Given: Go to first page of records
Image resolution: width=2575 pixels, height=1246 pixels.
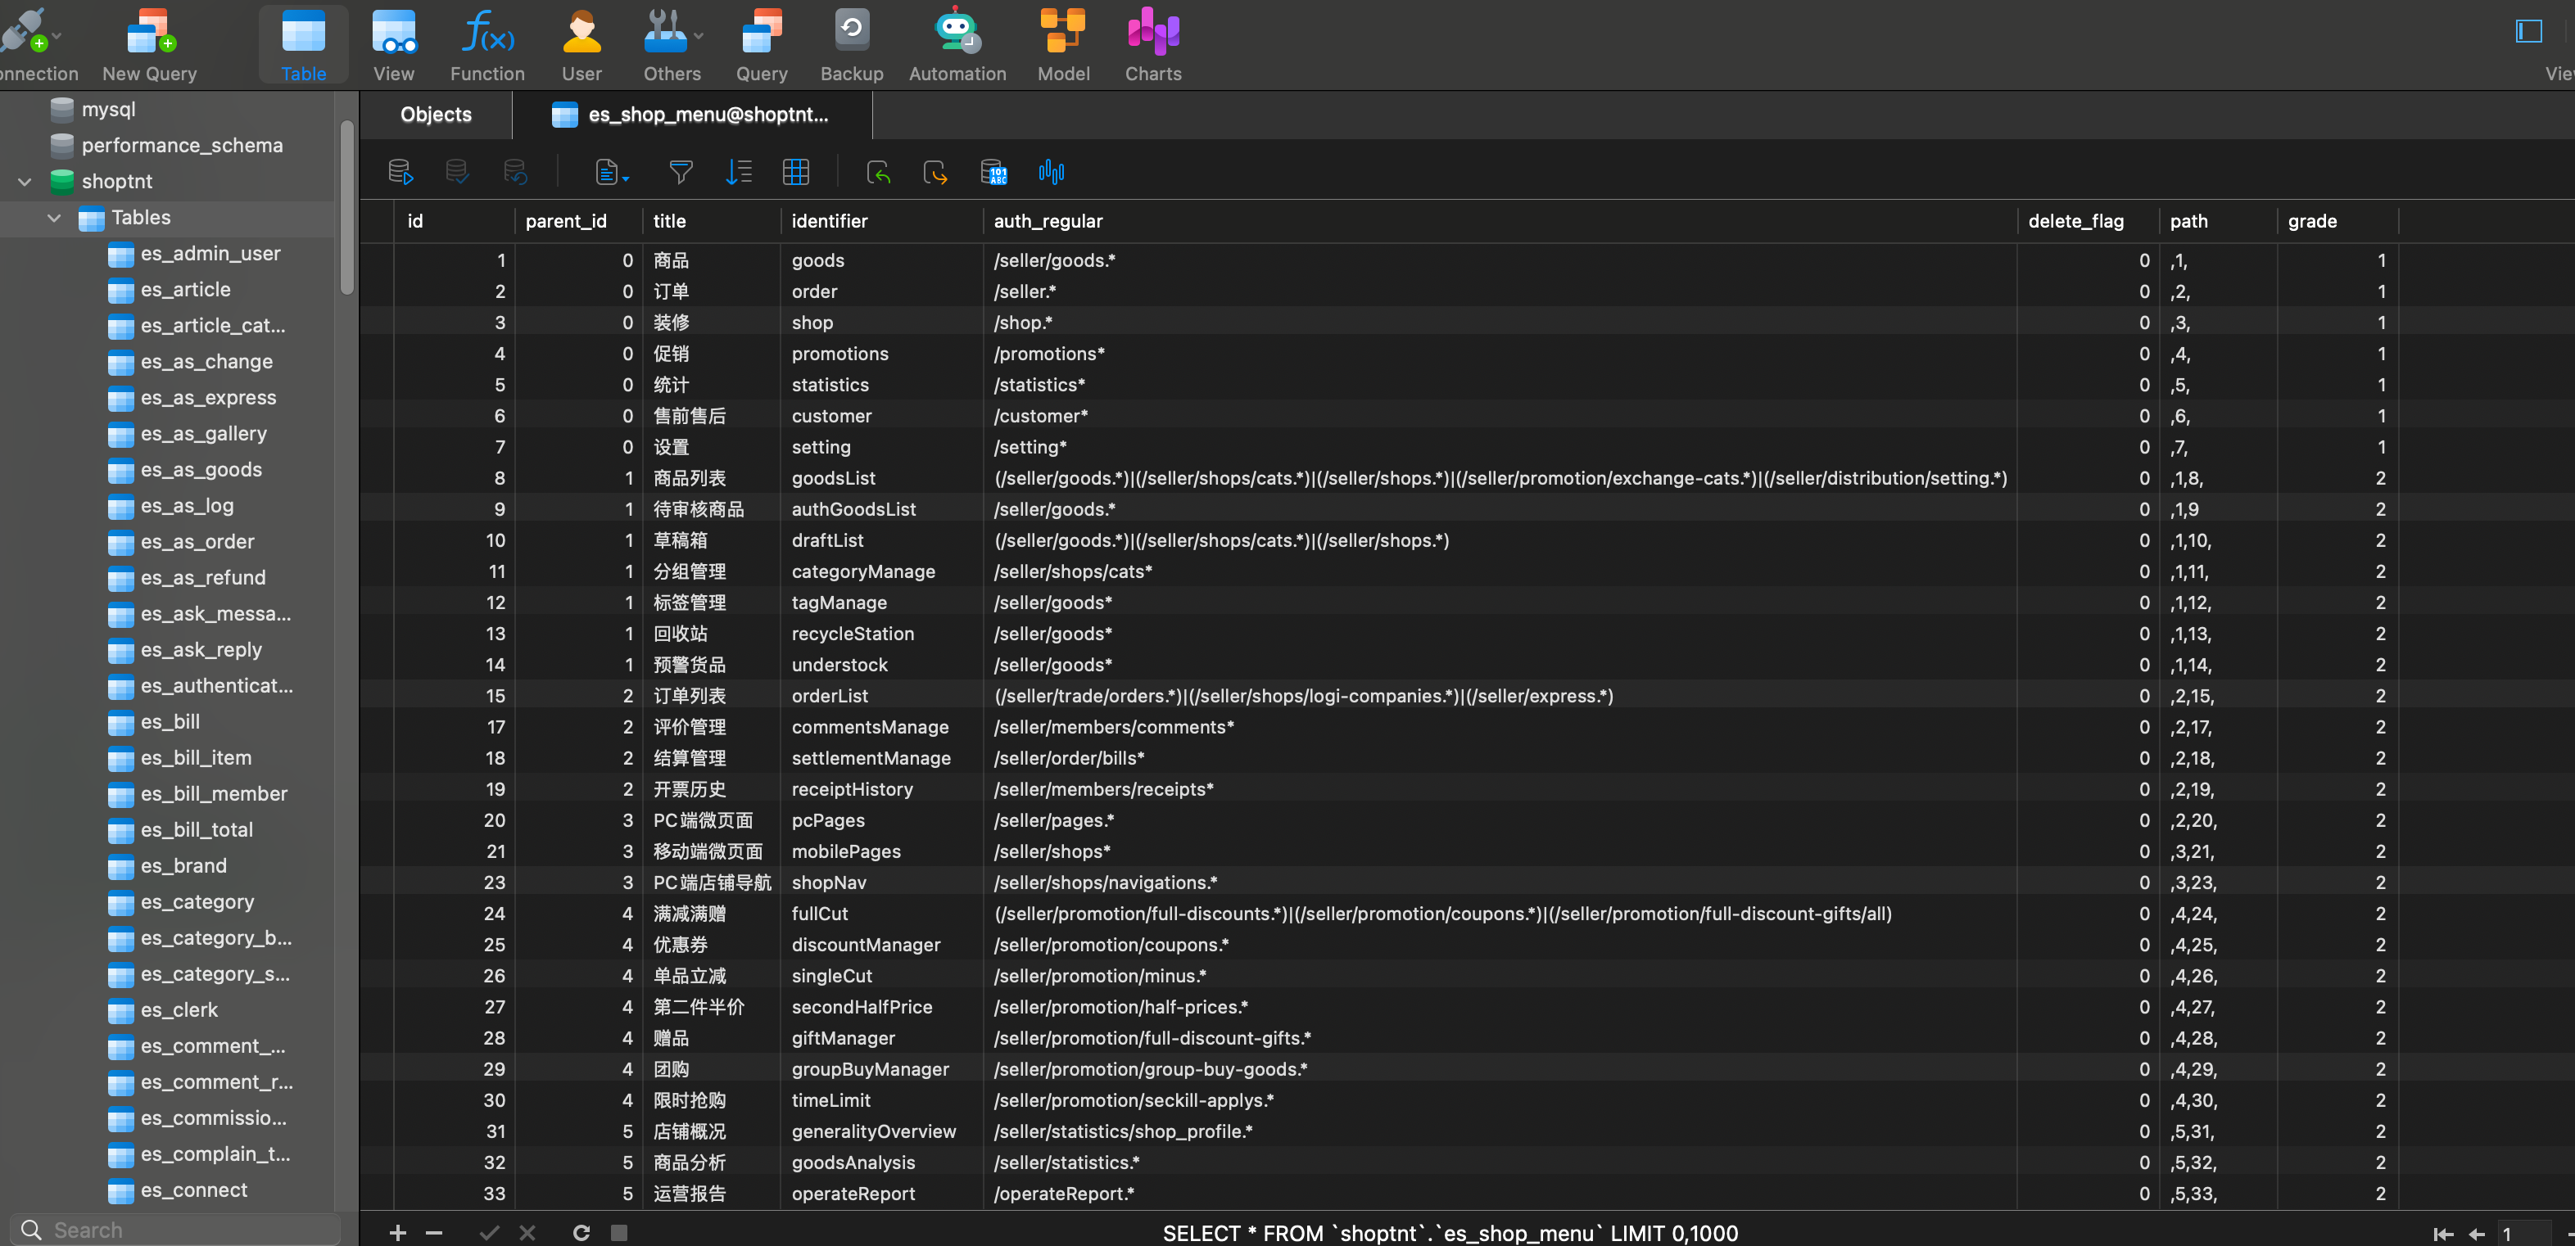Looking at the screenshot, I should (x=2443, y=1233).
